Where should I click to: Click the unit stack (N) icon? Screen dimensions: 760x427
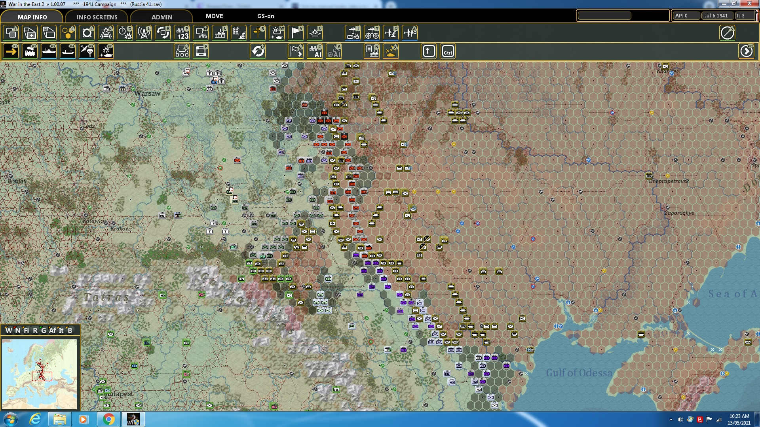(201, 33)
